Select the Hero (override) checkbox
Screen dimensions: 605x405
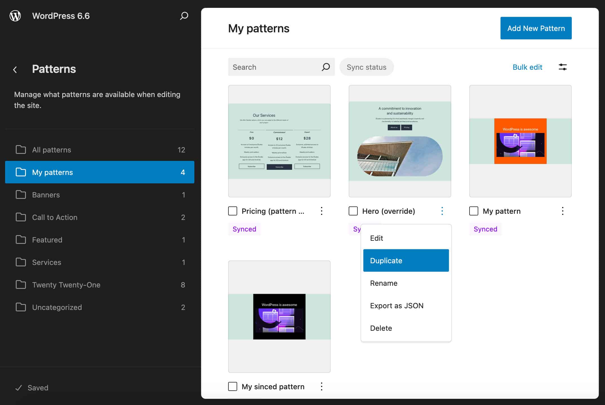(353, 211)
